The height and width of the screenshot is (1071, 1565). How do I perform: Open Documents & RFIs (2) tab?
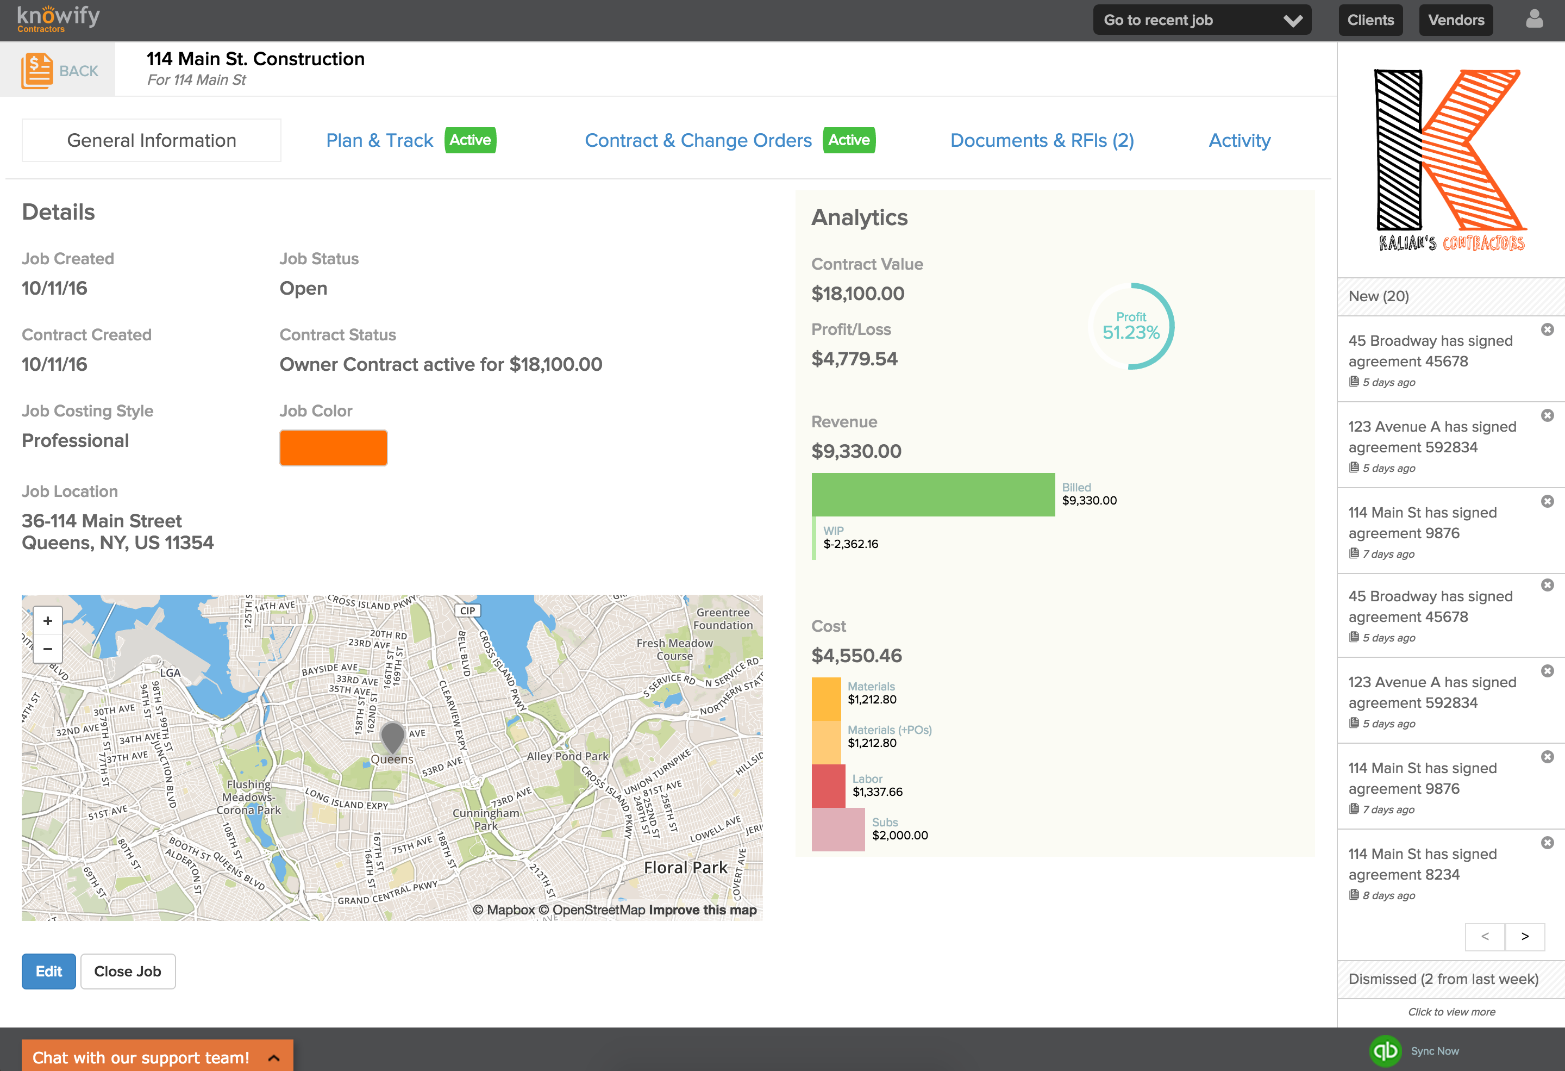click(x=1042, y=140)
